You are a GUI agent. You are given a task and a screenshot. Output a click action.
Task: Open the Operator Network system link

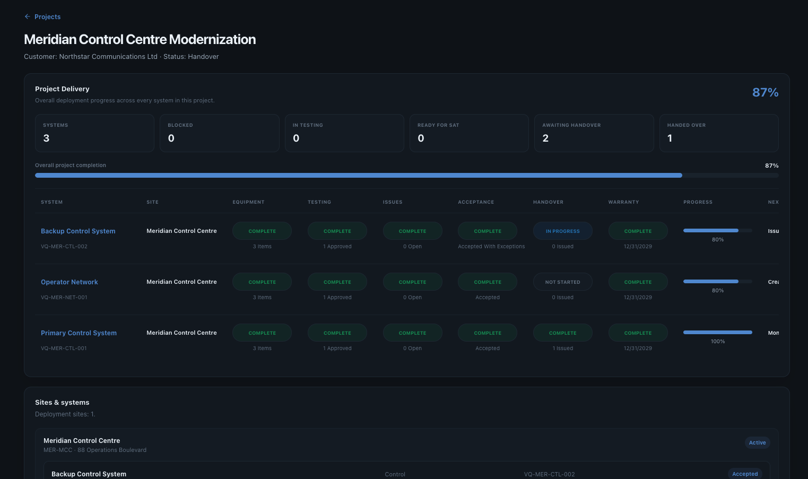[69, 282]
